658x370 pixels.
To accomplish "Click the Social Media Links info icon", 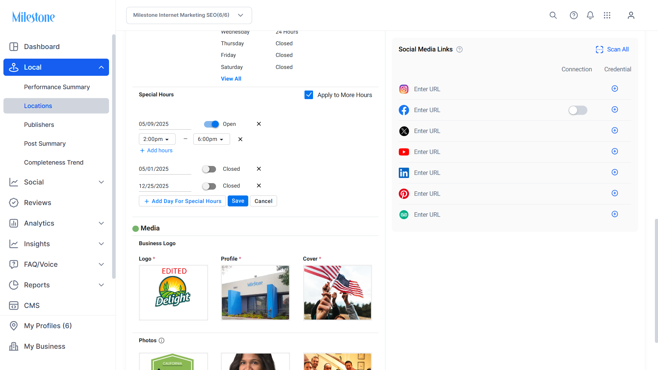I will pos(459,49).
